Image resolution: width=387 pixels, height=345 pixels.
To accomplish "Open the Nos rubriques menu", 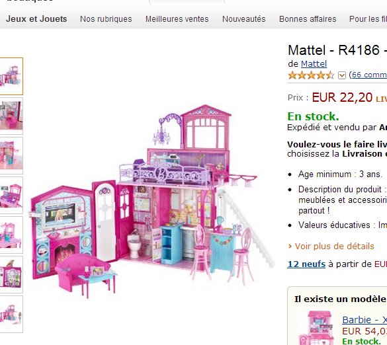I will (x=106, y=19).
